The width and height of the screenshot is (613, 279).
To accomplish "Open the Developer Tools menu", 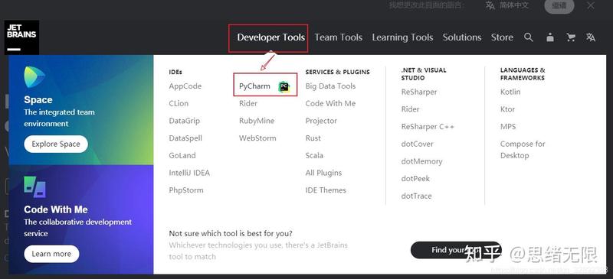I will click(x=271, y=37).
